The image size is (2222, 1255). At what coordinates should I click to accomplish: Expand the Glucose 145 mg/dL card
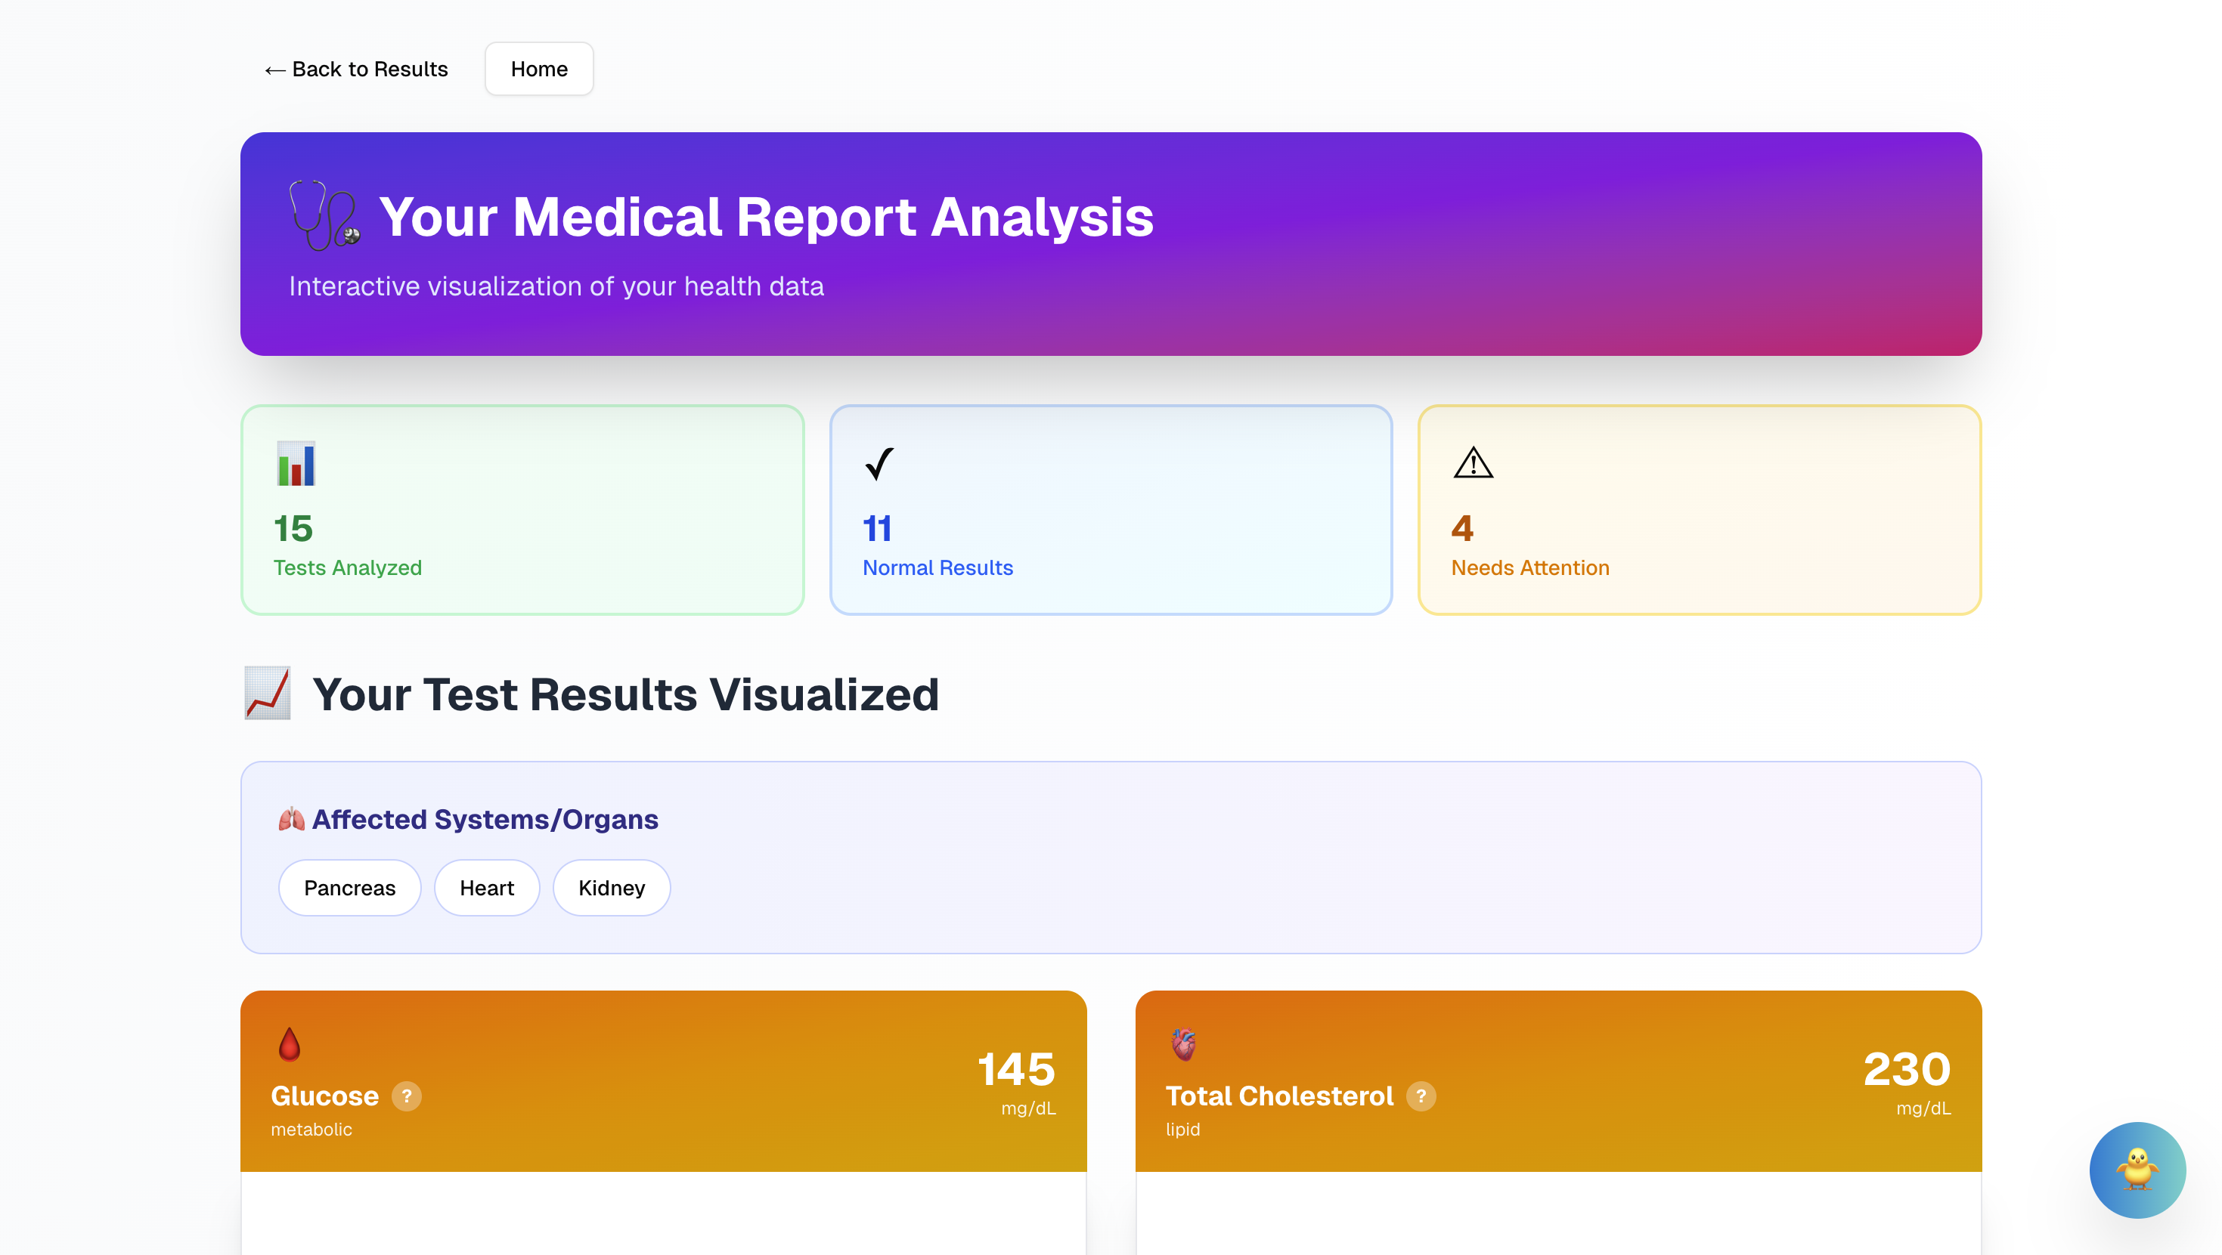[x=662, y=1081]
